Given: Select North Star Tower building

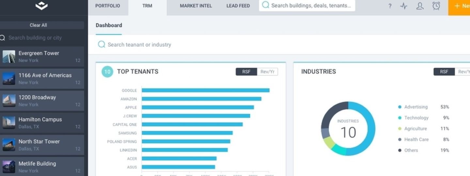Looking at the screenshot, I should pyautogui.click(x=42, y=145).
